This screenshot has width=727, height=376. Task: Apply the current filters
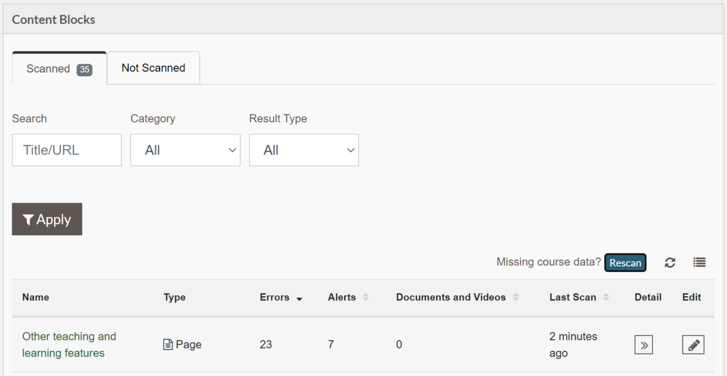tap(47, 219)
